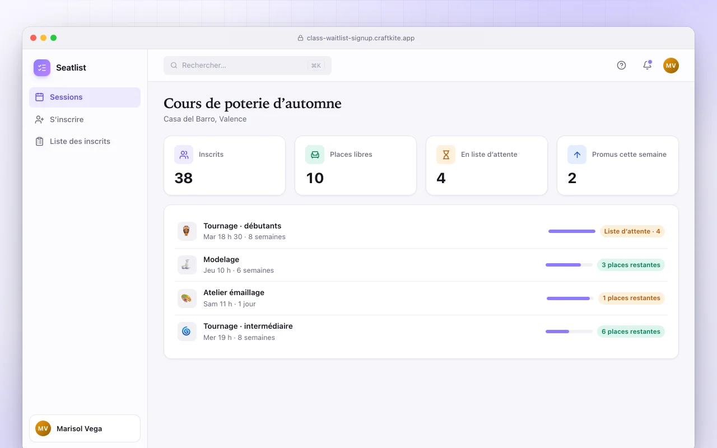The image size is (717, 448).
Task: Click the vase icon for Tournage débutants
Action: coord(187,231)
